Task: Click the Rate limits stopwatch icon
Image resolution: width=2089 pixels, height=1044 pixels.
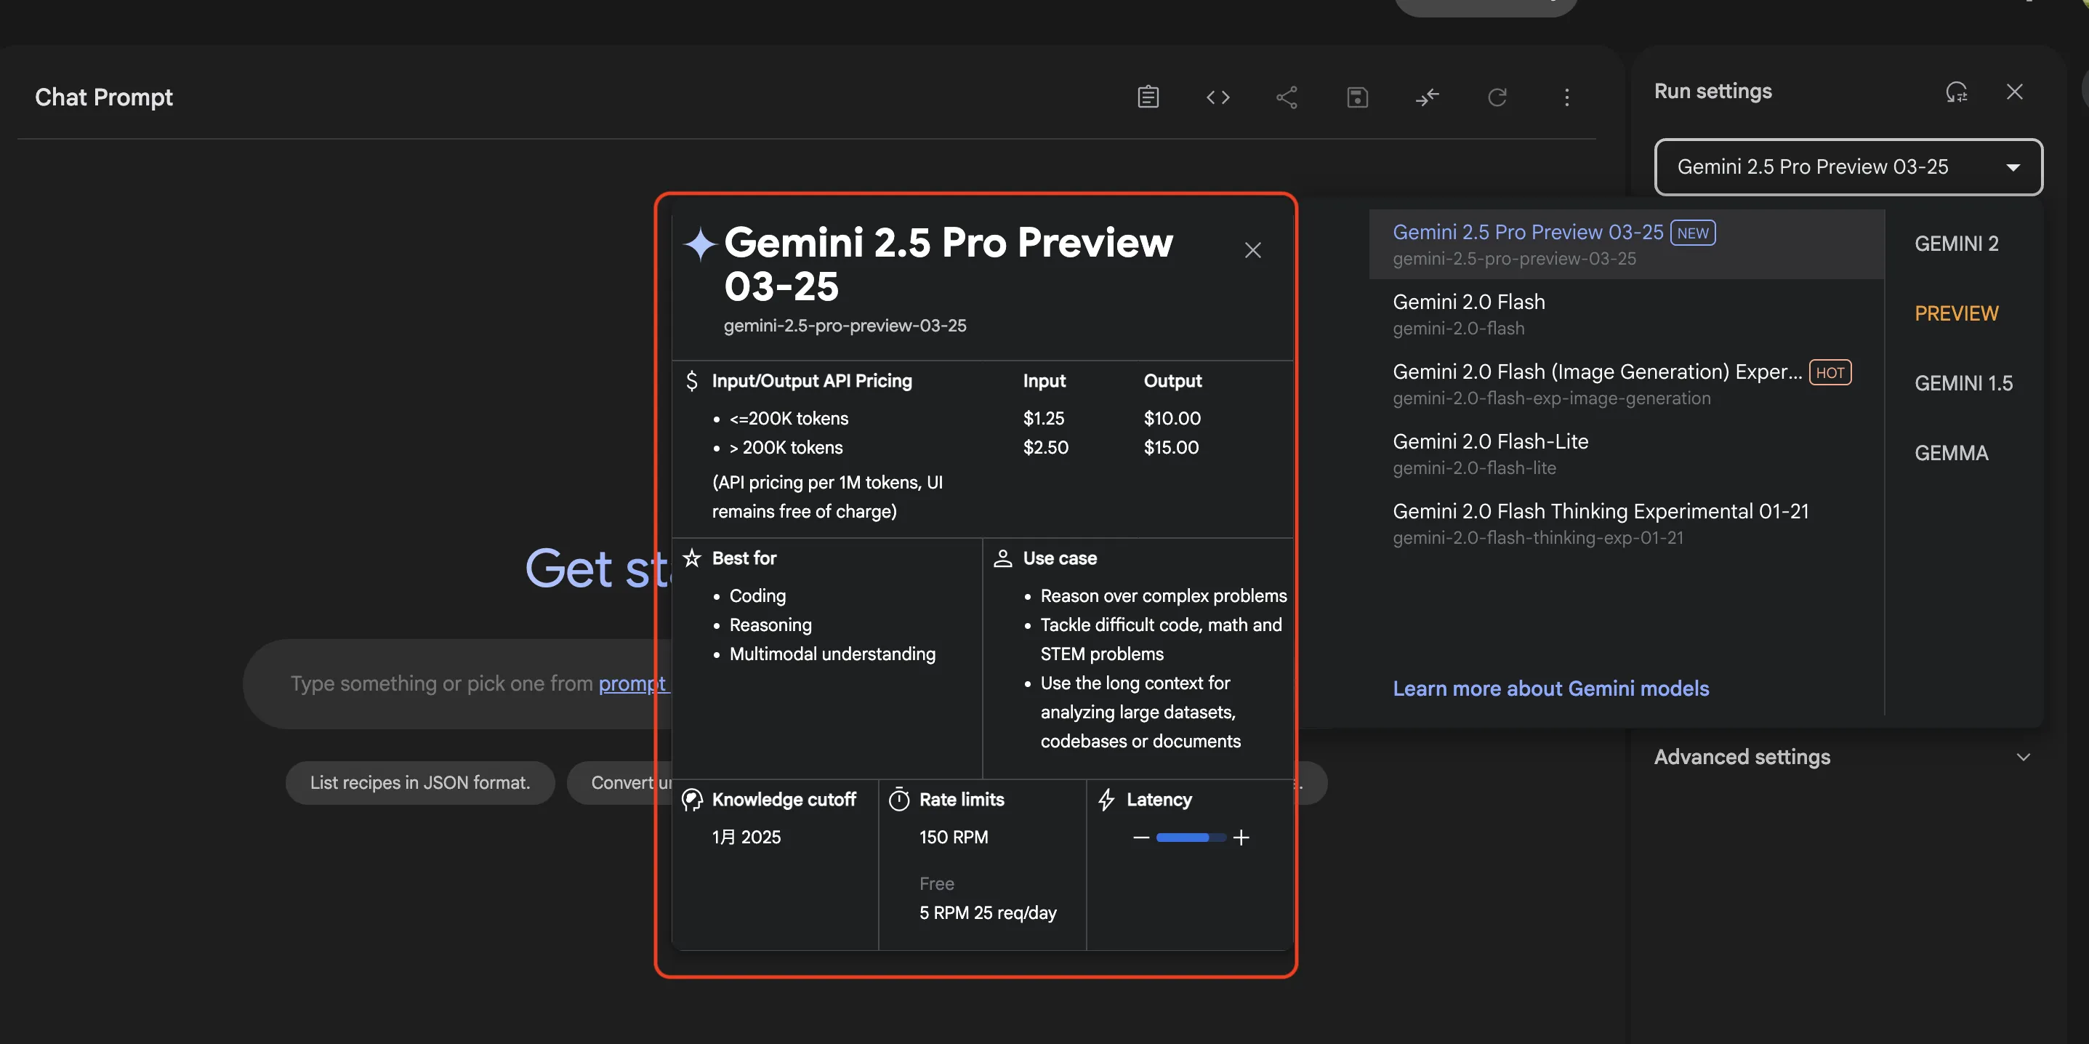Action: click(x=898, y=800)
